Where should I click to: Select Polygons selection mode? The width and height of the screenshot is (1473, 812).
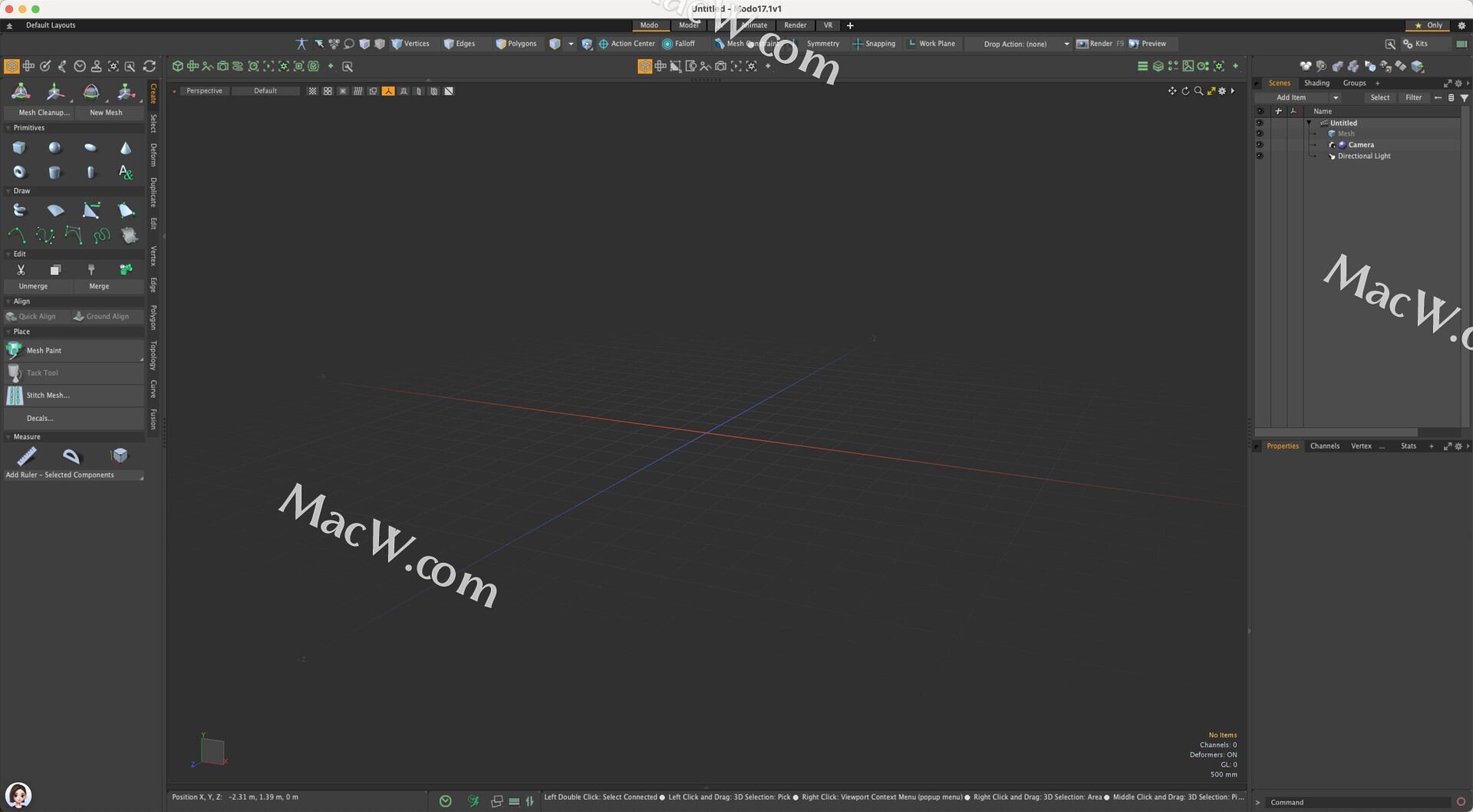516,44
